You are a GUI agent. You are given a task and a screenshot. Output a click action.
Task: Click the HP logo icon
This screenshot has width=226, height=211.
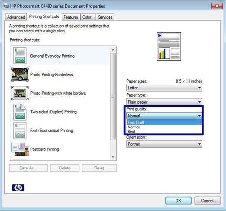[18, 188]
